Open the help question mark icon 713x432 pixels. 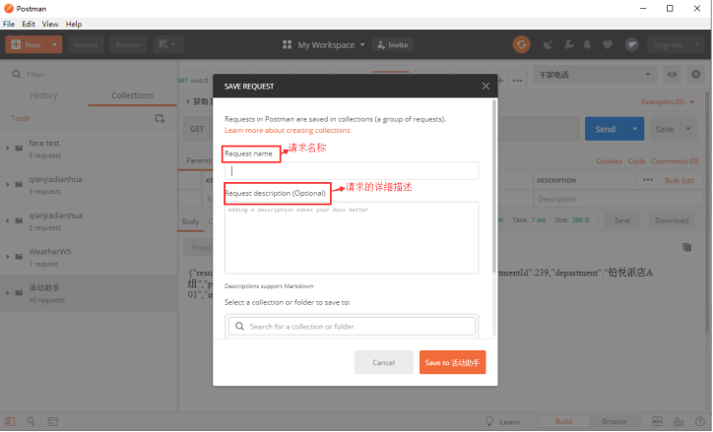point(700,421)
